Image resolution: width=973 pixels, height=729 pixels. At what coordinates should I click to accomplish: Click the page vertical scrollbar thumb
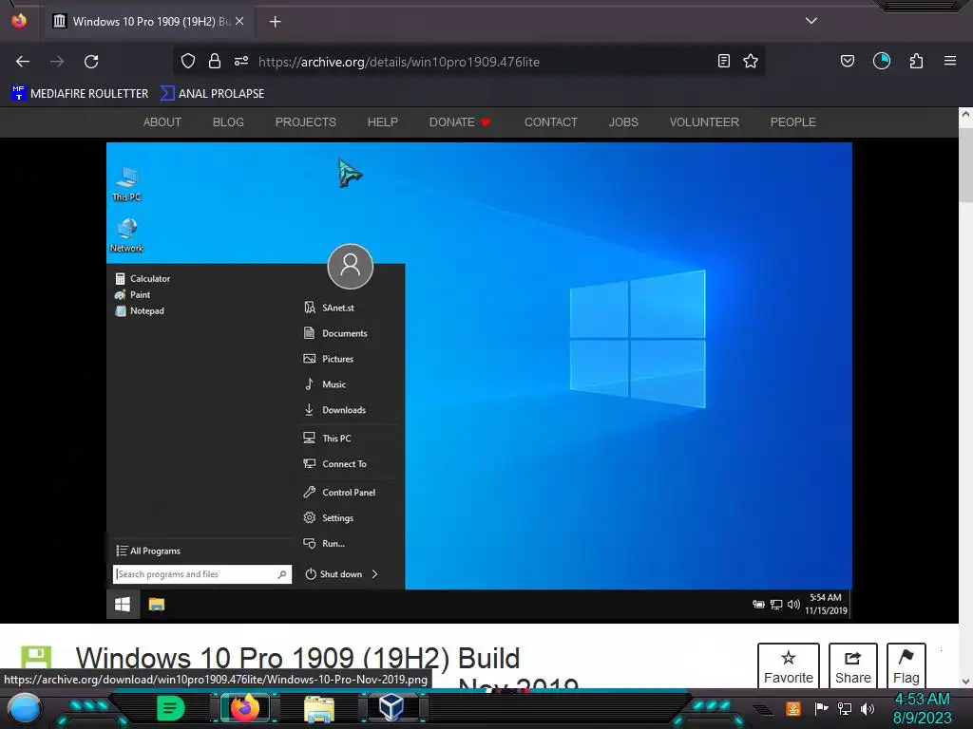pyautogui.click(x=965, y=164)
